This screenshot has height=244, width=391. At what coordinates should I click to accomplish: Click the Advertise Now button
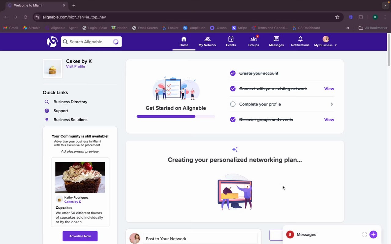coord(80,236)
